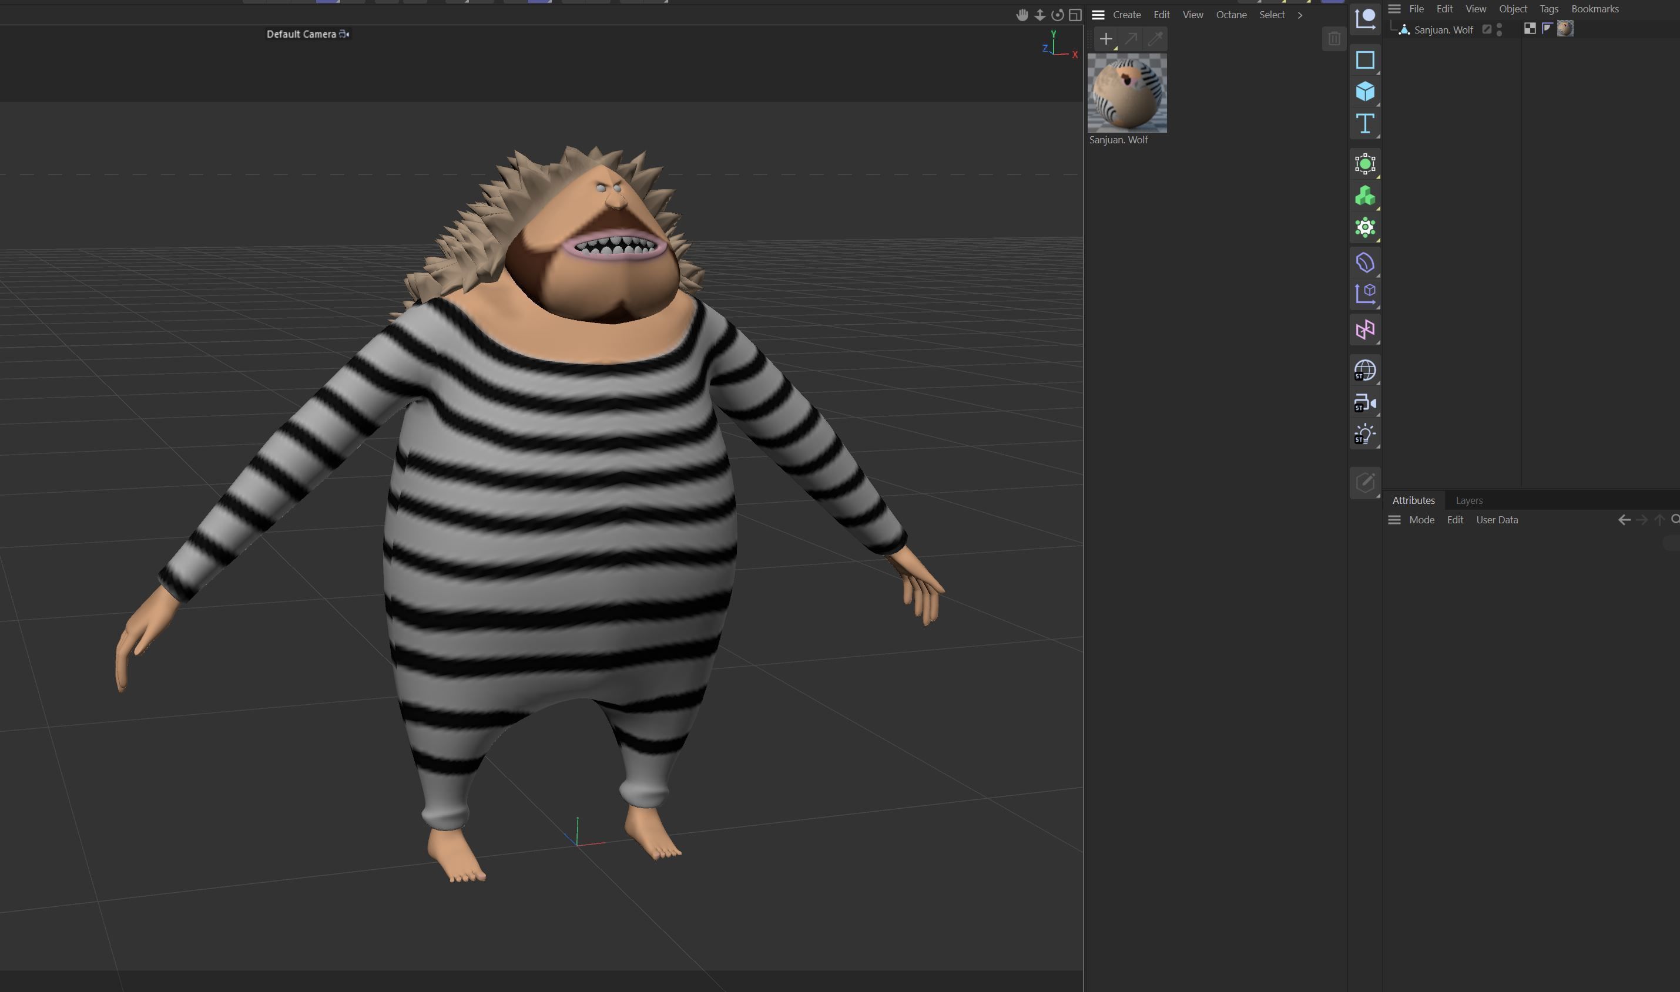Add a Cube primitive object

(1364, 92)
